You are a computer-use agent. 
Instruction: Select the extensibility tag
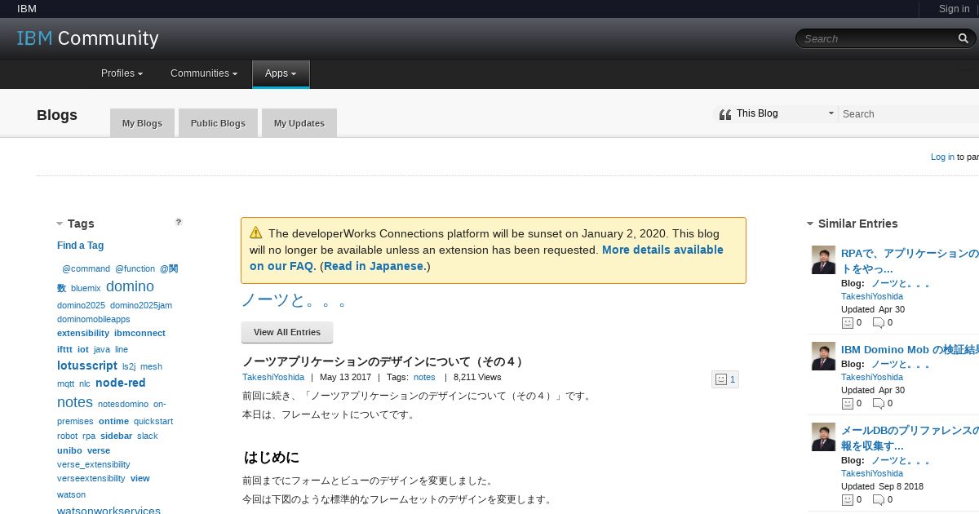[83, 333]
